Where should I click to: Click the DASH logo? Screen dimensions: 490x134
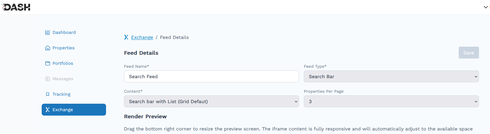click(x=16, y=7)
